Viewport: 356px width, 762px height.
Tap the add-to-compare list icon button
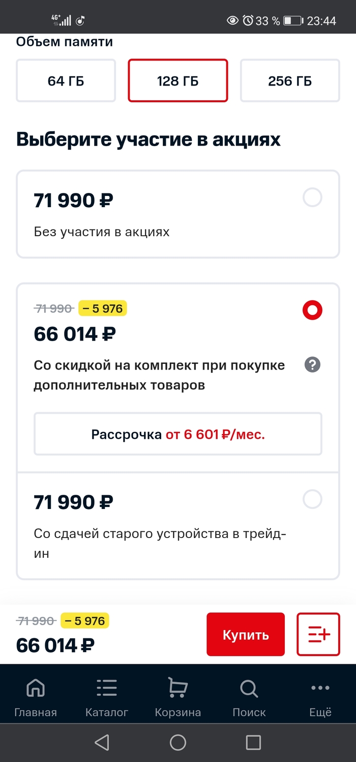click(x=318, y=634)
